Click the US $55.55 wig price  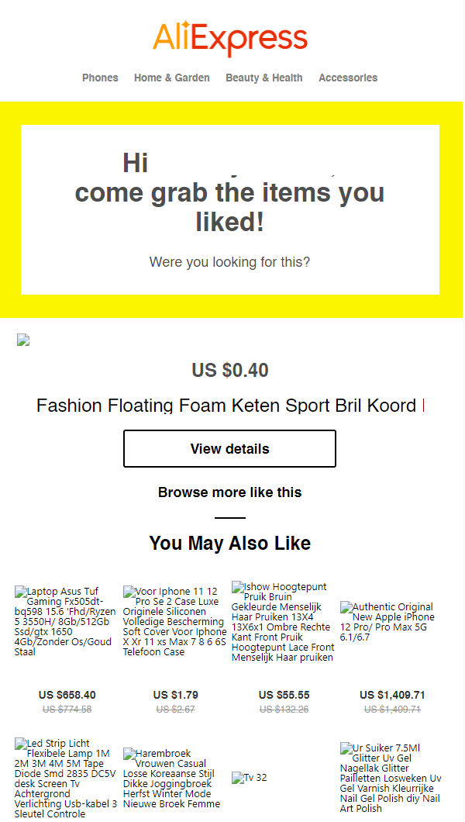point(284,695)
